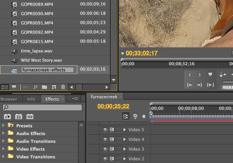Click the Source monitor jog wheel
The width and height of the screenshot is (233, 163).
227,87
